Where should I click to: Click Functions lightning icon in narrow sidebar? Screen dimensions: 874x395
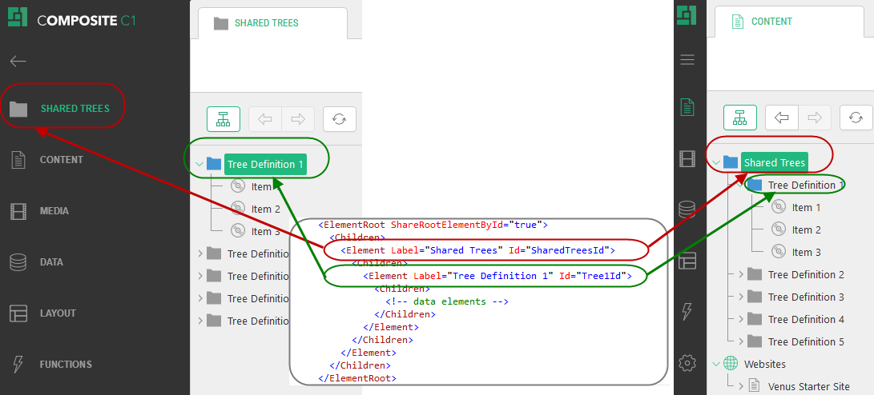687,312
